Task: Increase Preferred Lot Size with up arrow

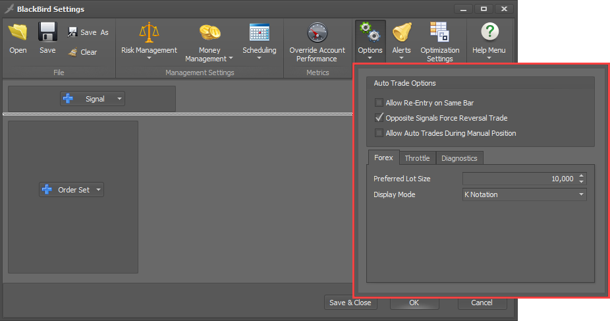Action: 581,175
